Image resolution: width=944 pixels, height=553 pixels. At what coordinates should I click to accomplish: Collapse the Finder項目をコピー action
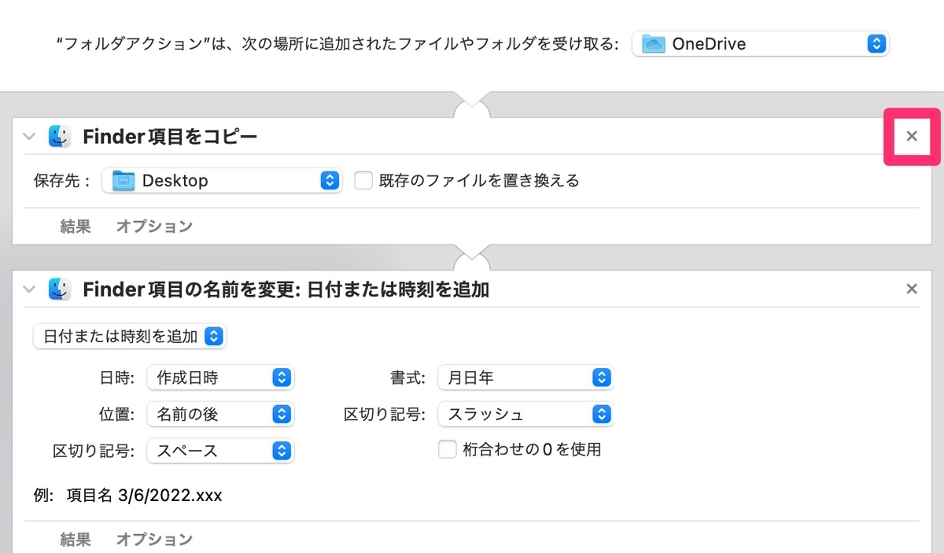(x=29, y=136)
